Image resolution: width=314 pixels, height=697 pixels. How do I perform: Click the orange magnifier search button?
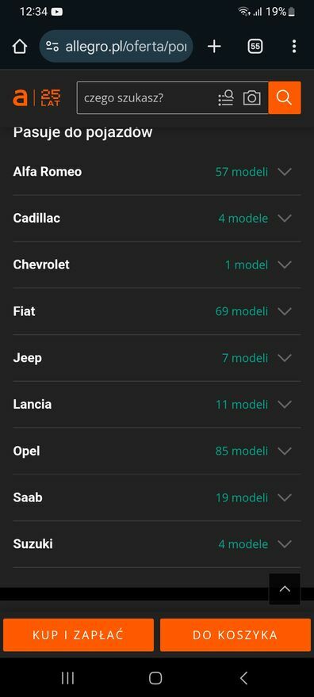click(285, 97)
